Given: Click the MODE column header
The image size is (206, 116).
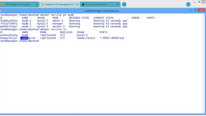Looking at the screenshot, I should 43,32.
